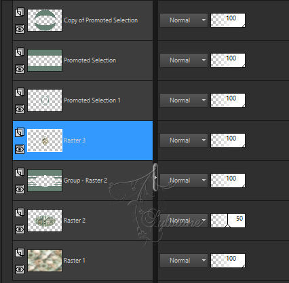Click Raster 2 opacity slider at 50
The height and width of the screenshot is (283, 289).
[x=228, y=221]
